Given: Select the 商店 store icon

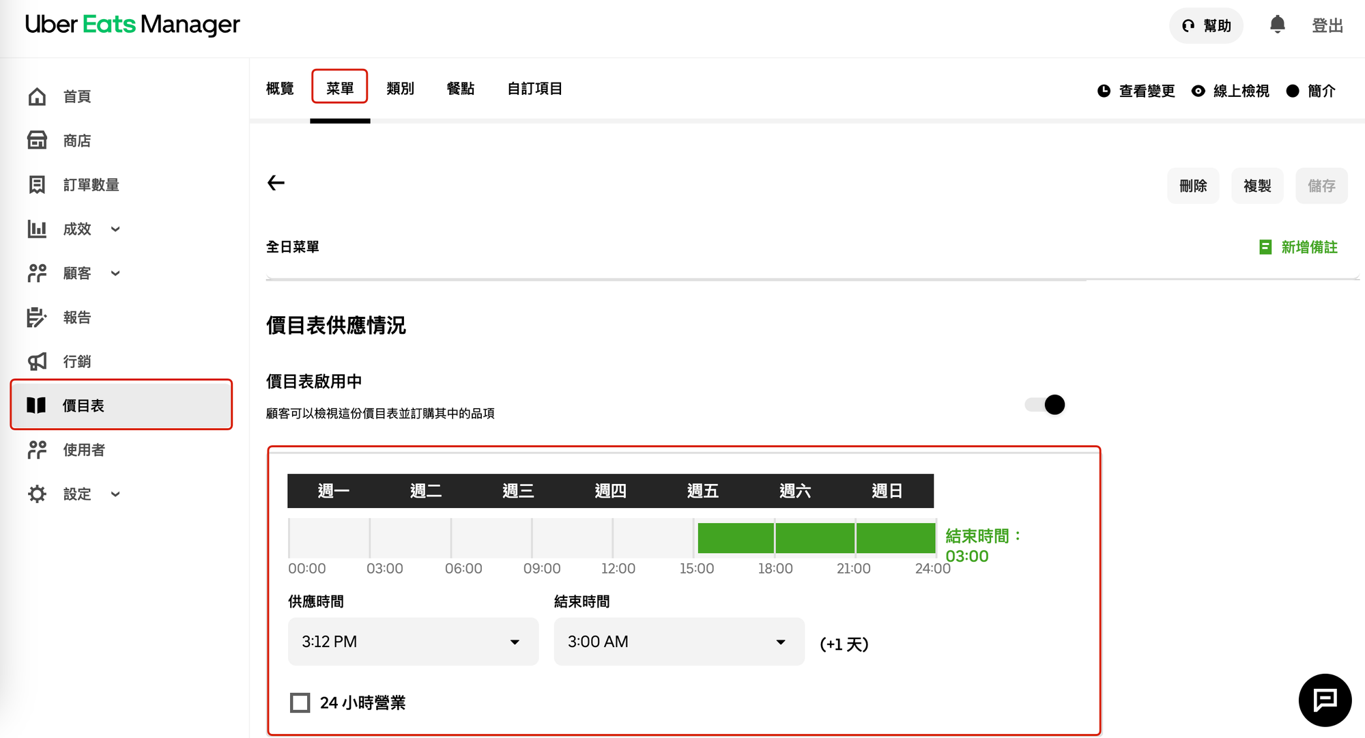Looking at the screenshot, I should (x=38, y=140).
